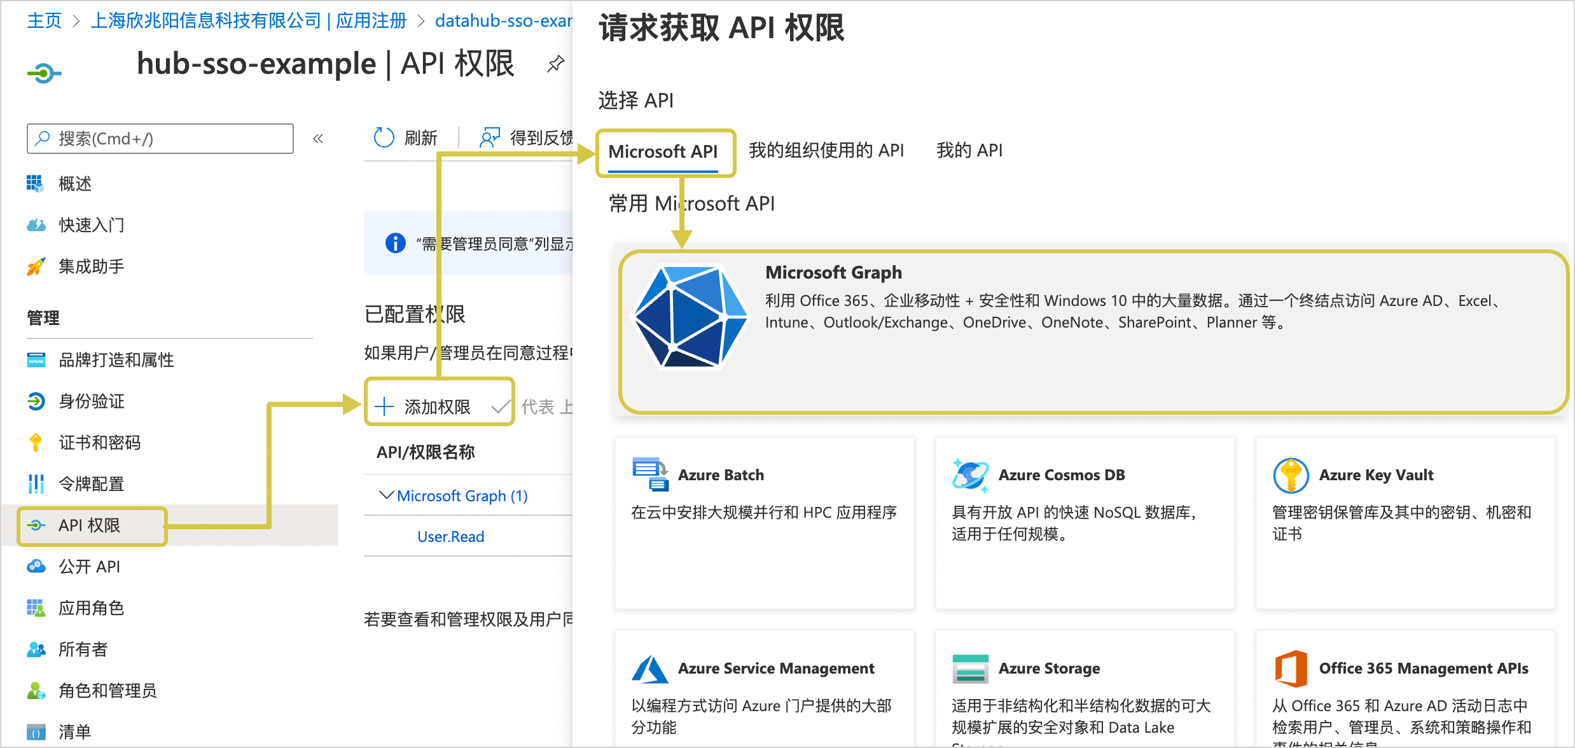Collapse the sidebar with the double-chevron icon

point(318,139)
